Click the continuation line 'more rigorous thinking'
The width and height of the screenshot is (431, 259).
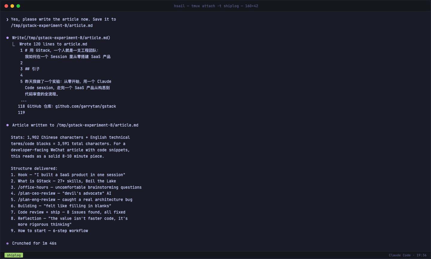(x=45, y=225)
